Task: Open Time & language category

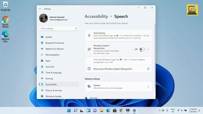Action: click(59, 73)
